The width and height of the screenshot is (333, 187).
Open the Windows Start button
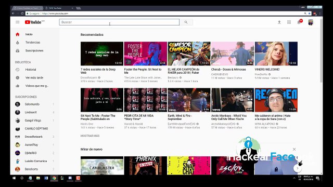click(x=14, y=178)
